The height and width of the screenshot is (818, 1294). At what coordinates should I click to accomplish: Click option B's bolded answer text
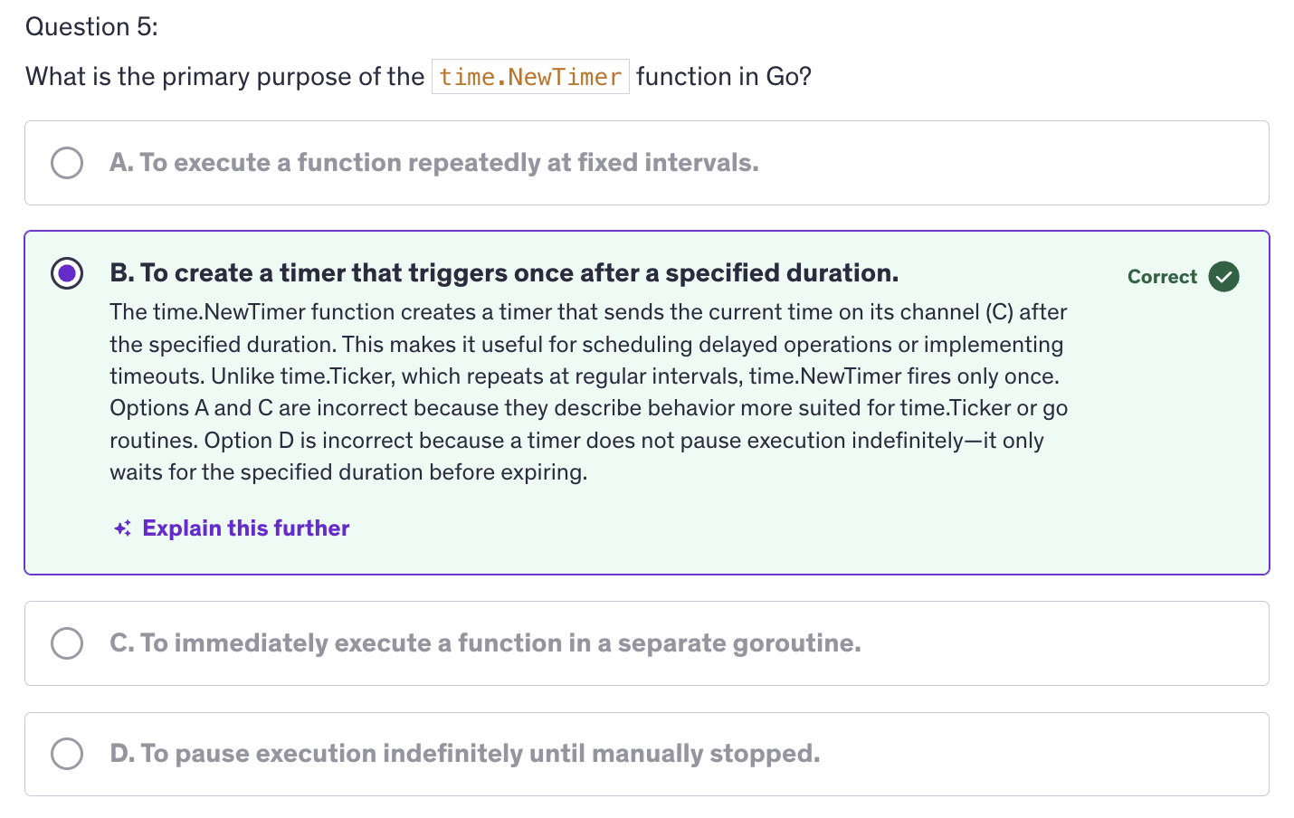pos(504,272)
